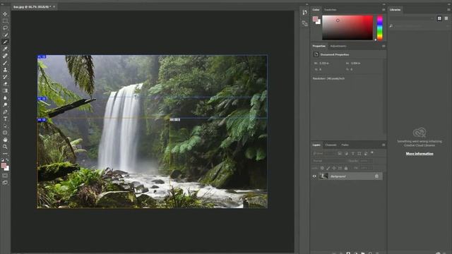Open the More information link

(420, 154)
